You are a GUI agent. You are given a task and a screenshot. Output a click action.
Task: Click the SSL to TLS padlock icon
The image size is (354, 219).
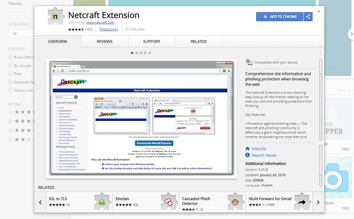pyautogui.click(x=102, y=202)
